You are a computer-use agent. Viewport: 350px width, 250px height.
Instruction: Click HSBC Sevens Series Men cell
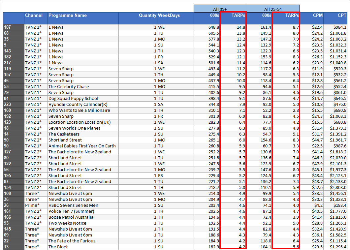83,205
